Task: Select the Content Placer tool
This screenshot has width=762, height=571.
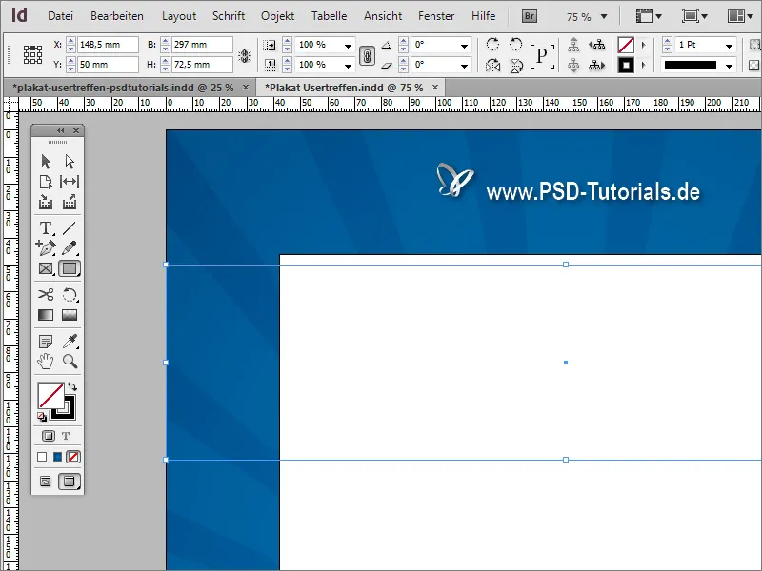Action: coord(70,202)
